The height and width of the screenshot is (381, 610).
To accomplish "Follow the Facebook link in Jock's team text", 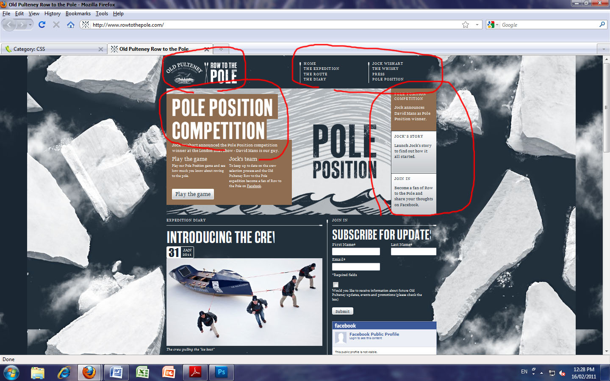I will 254,186.
